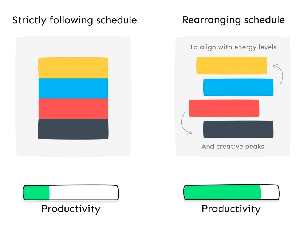Image resolution: width=307 pixels, height=236 pixels.
Task: Click the right Productivity progress bar's green fill
Action: point(223,193)
